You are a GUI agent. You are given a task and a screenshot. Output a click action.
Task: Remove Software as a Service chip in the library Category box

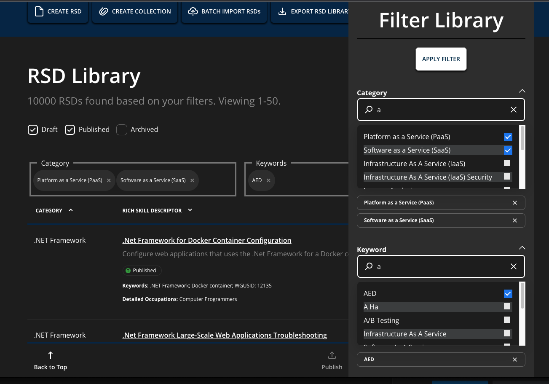(x=192, y=180)
